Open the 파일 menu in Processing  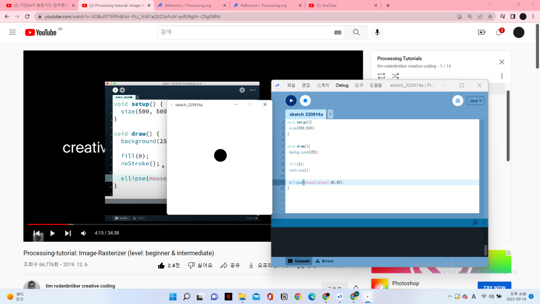(291, 85)
